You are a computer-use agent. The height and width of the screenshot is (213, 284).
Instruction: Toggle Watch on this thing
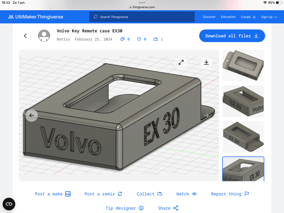(186, 194)
